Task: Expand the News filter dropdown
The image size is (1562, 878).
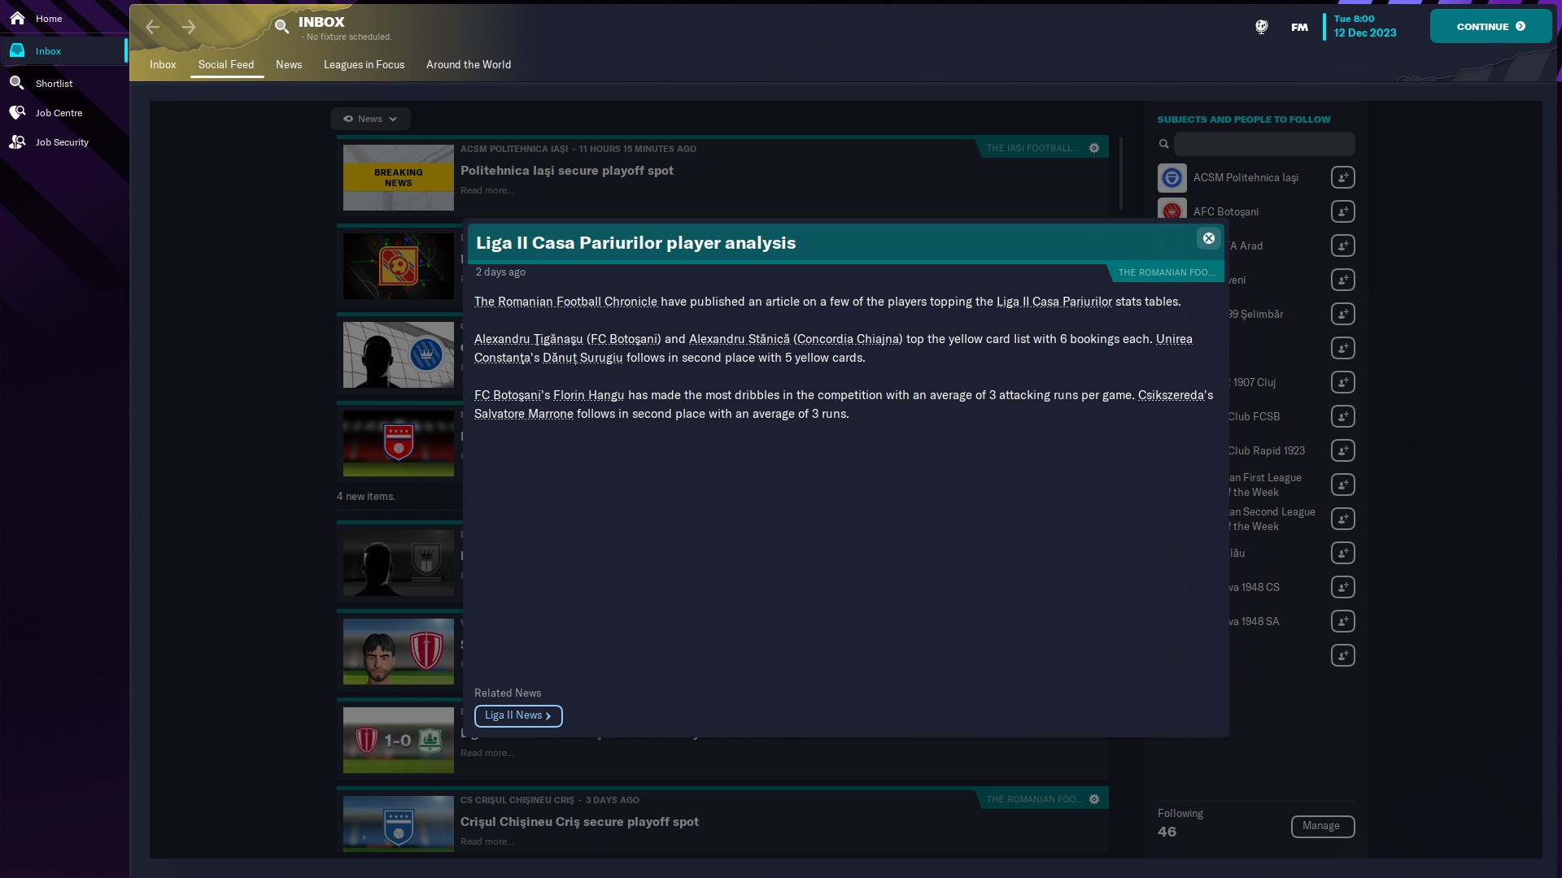Action: coord(370,119)
